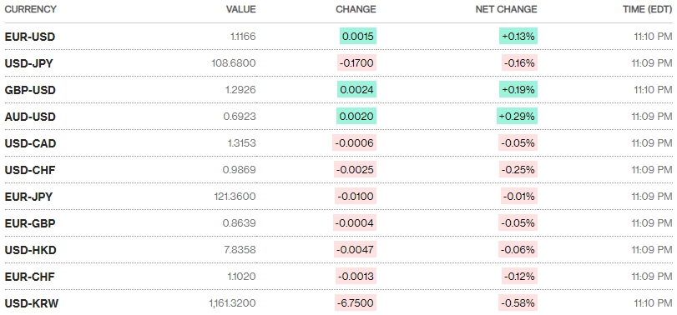Click the +0.13% net change cell
The image size is (677, 315).
click(x=518, y=37)
